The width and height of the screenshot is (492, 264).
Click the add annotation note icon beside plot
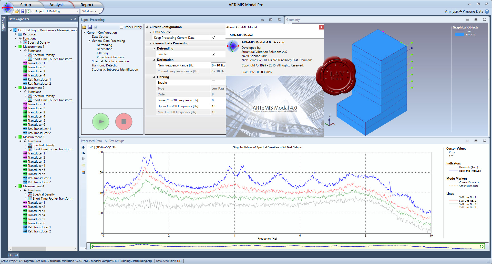[x=83, y=165]
